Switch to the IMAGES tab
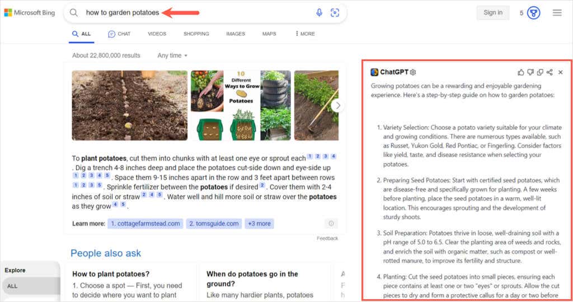 pyautogui.click(x=236, y=34)
